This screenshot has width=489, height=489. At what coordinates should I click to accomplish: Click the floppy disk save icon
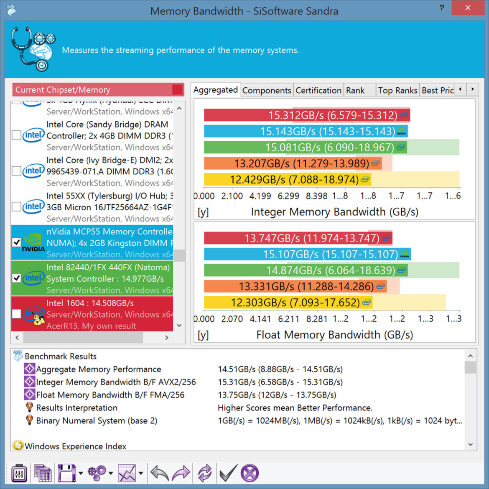[x=66, y=473]
